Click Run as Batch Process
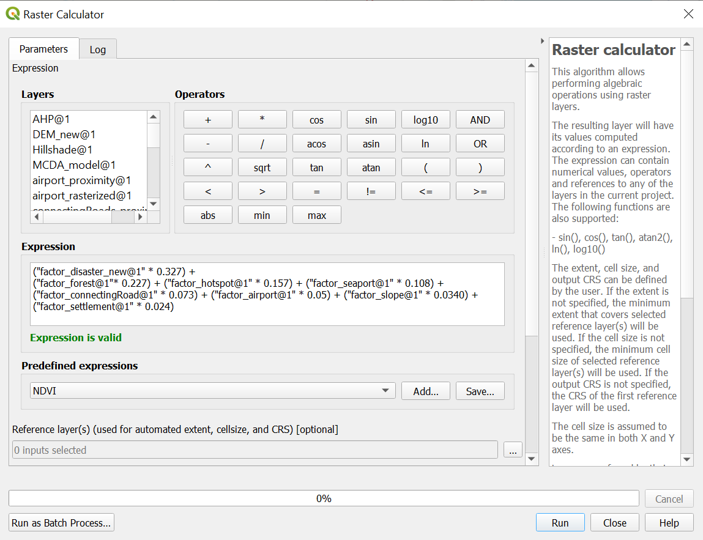The image size is (703, 540). click(61, 523)
